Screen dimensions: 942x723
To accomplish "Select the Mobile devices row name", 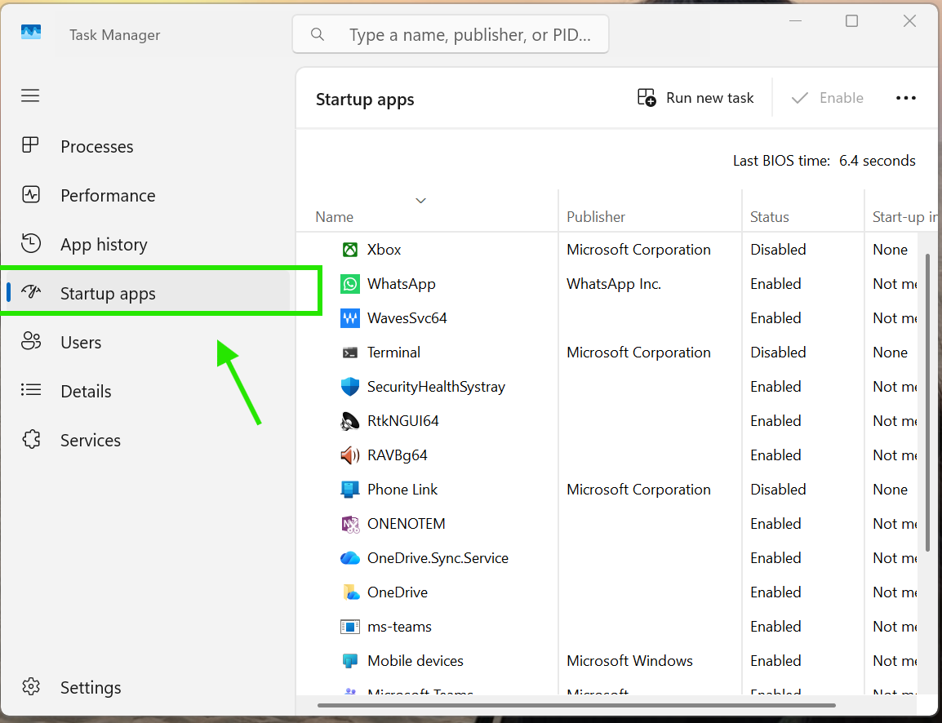I will (415, 660).
